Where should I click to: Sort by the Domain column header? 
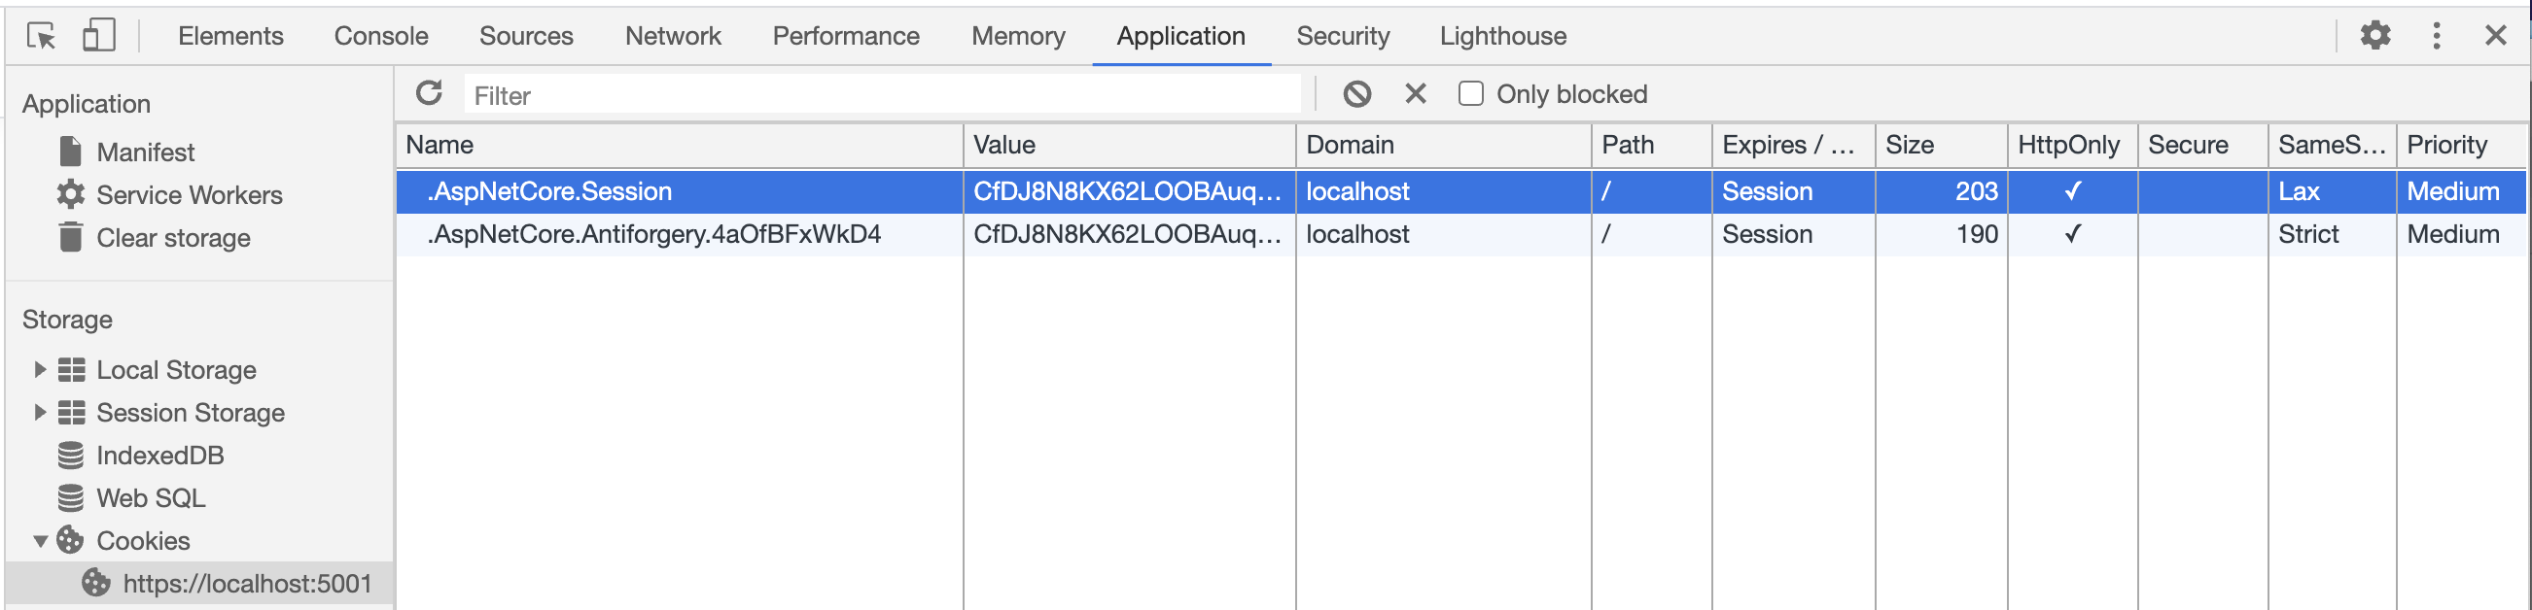click(1443, 146)
